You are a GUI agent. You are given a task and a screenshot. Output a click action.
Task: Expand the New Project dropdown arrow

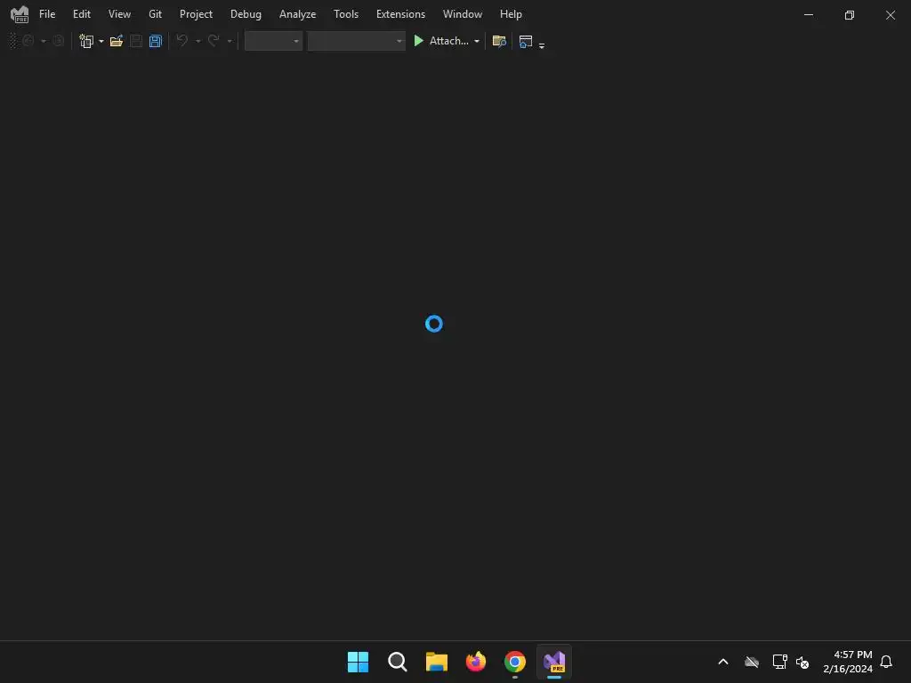tap(101, 41)
